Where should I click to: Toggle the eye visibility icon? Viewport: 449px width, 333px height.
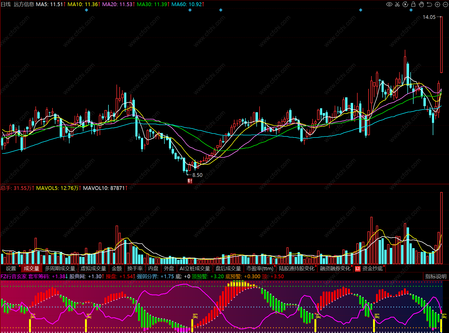pyautogui.click(x=389, y=4)
